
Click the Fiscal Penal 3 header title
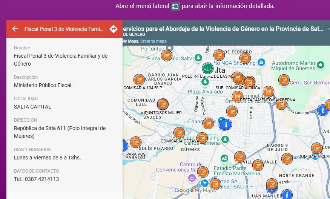pos(64,29)
